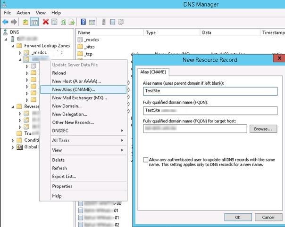This screenshot has height=227, width=285.
Task: Click the blue Help question mark icon
Action: point(84,22)
